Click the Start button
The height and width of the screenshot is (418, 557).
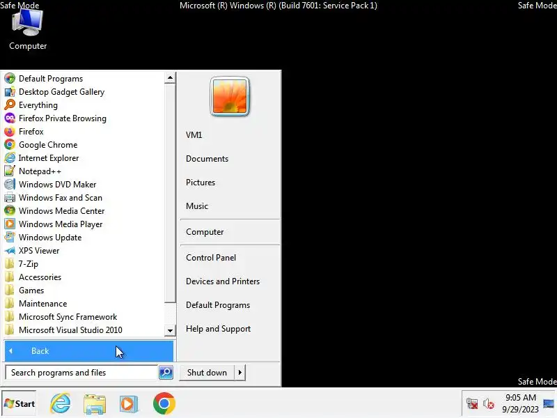19,403
